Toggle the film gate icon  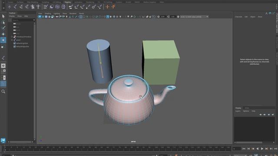click(84, 16)
